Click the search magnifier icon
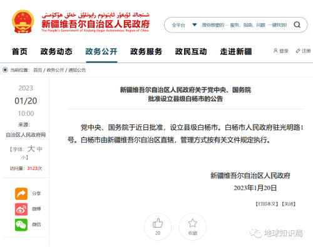Viewport: 313px width, 247px height. pos(297,25)
